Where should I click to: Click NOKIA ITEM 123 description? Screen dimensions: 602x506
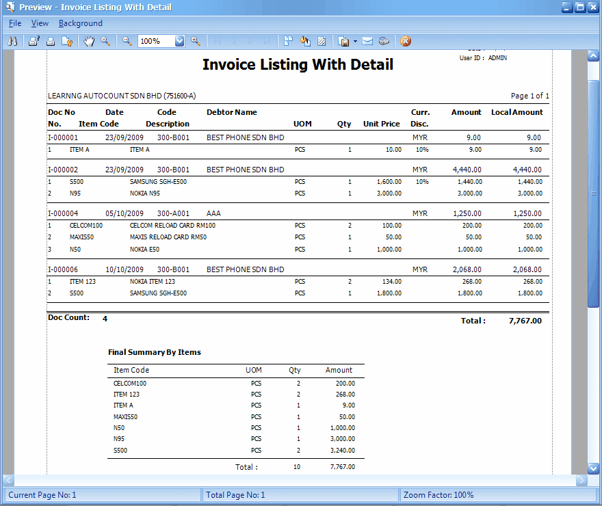(x=153, y=282)
